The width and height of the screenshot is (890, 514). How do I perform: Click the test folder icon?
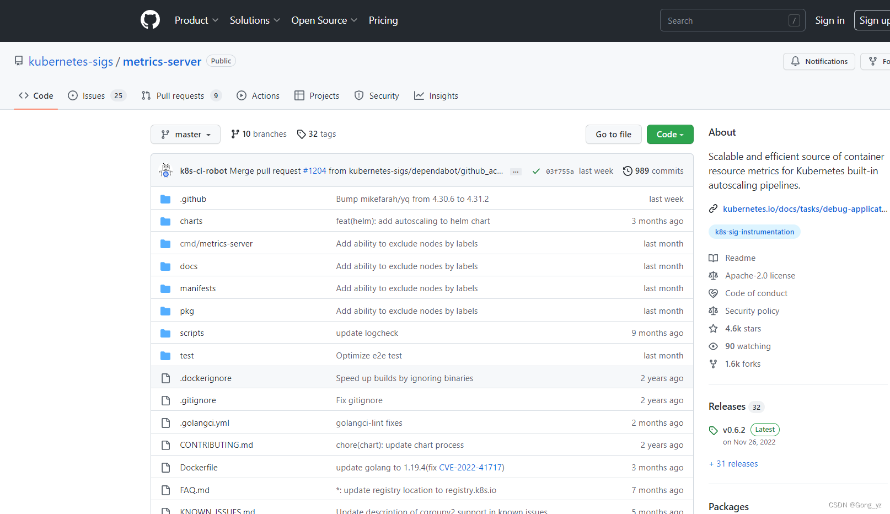point(165,356)
